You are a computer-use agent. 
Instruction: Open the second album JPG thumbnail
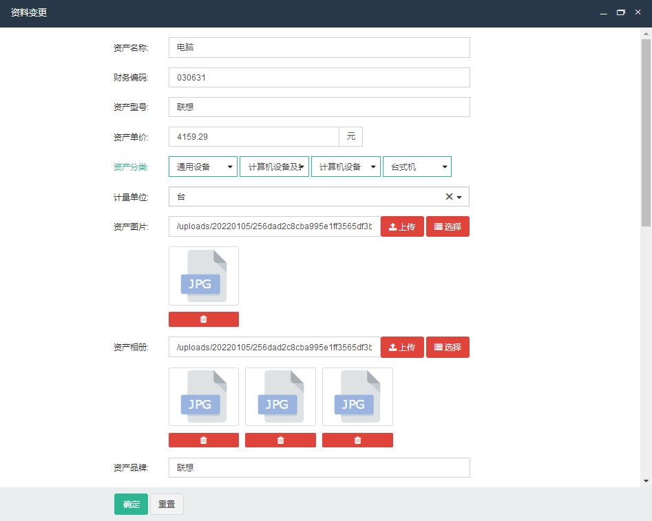(280, 397)
